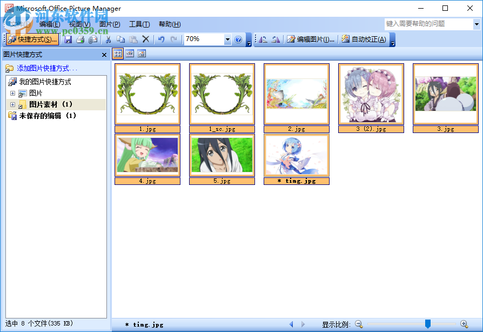
Task: Click the blue Help question mark icon
Action: coord(238,39)
